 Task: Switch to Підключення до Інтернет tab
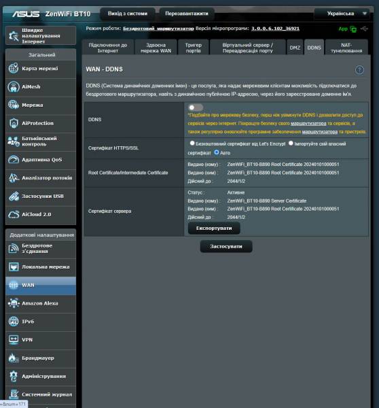click(108, 48)
